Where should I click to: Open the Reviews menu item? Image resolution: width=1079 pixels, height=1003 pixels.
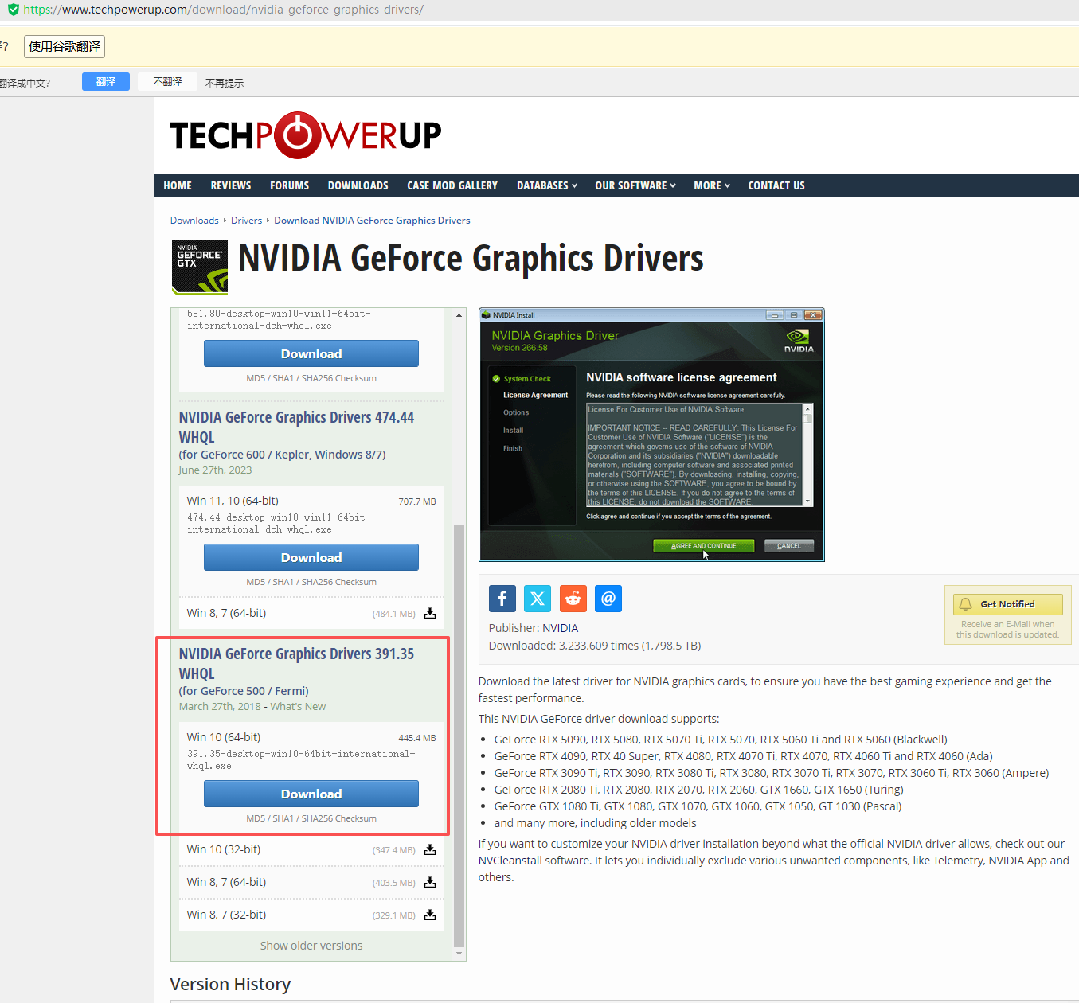click(x=230, y=185)
